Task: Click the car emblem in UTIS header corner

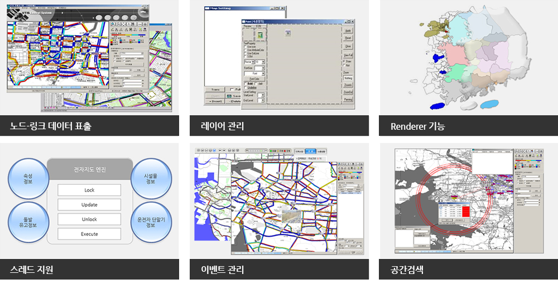Action: point(143,12)
